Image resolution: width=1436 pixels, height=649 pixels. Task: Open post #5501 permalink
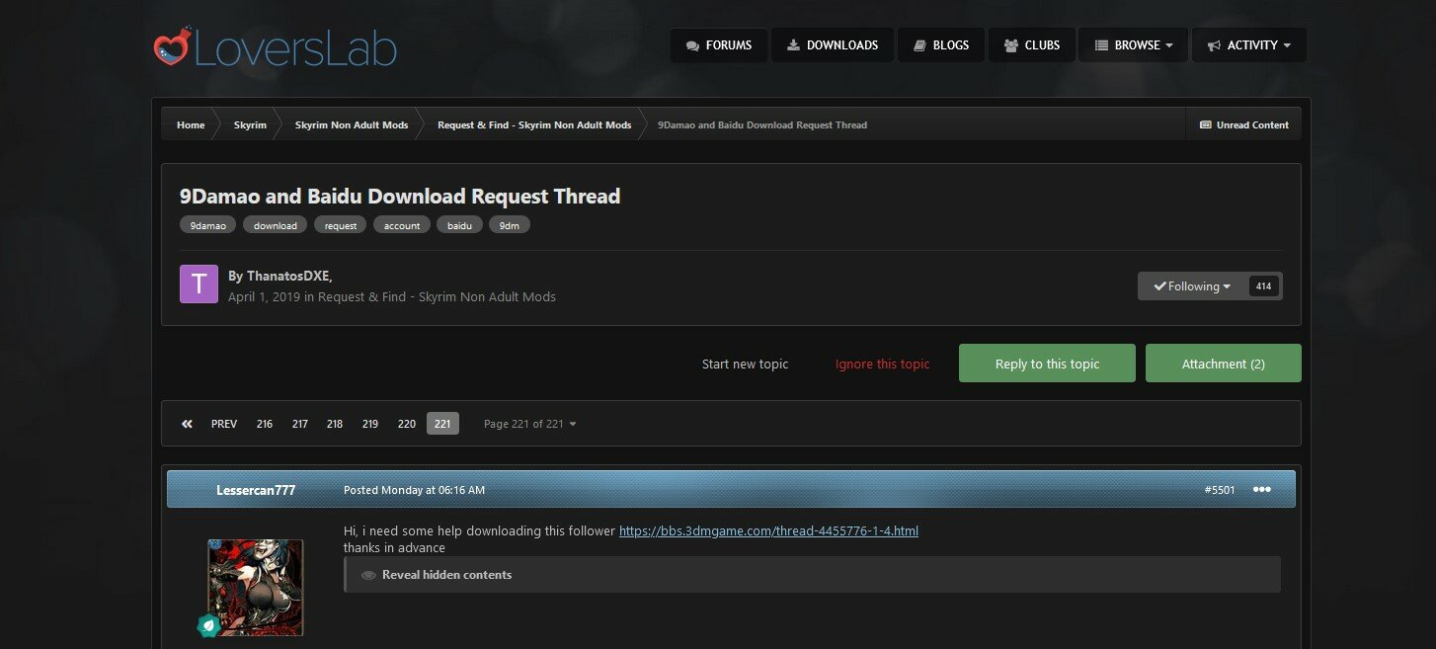click(1220, 490)
